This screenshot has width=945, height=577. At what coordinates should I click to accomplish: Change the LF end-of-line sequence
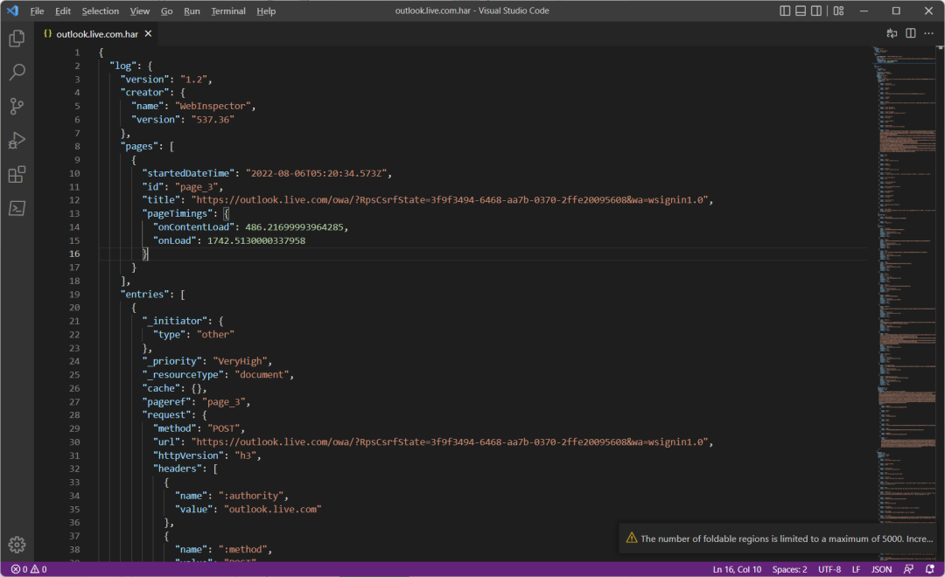coord(856,569)
